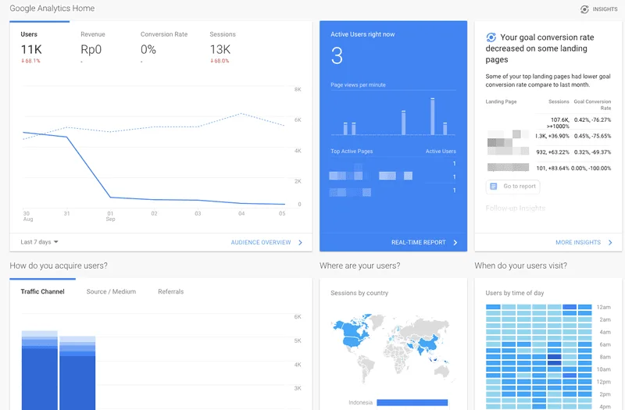
Task: Click the Landing Page column header
Action: (x=501, y=102)
